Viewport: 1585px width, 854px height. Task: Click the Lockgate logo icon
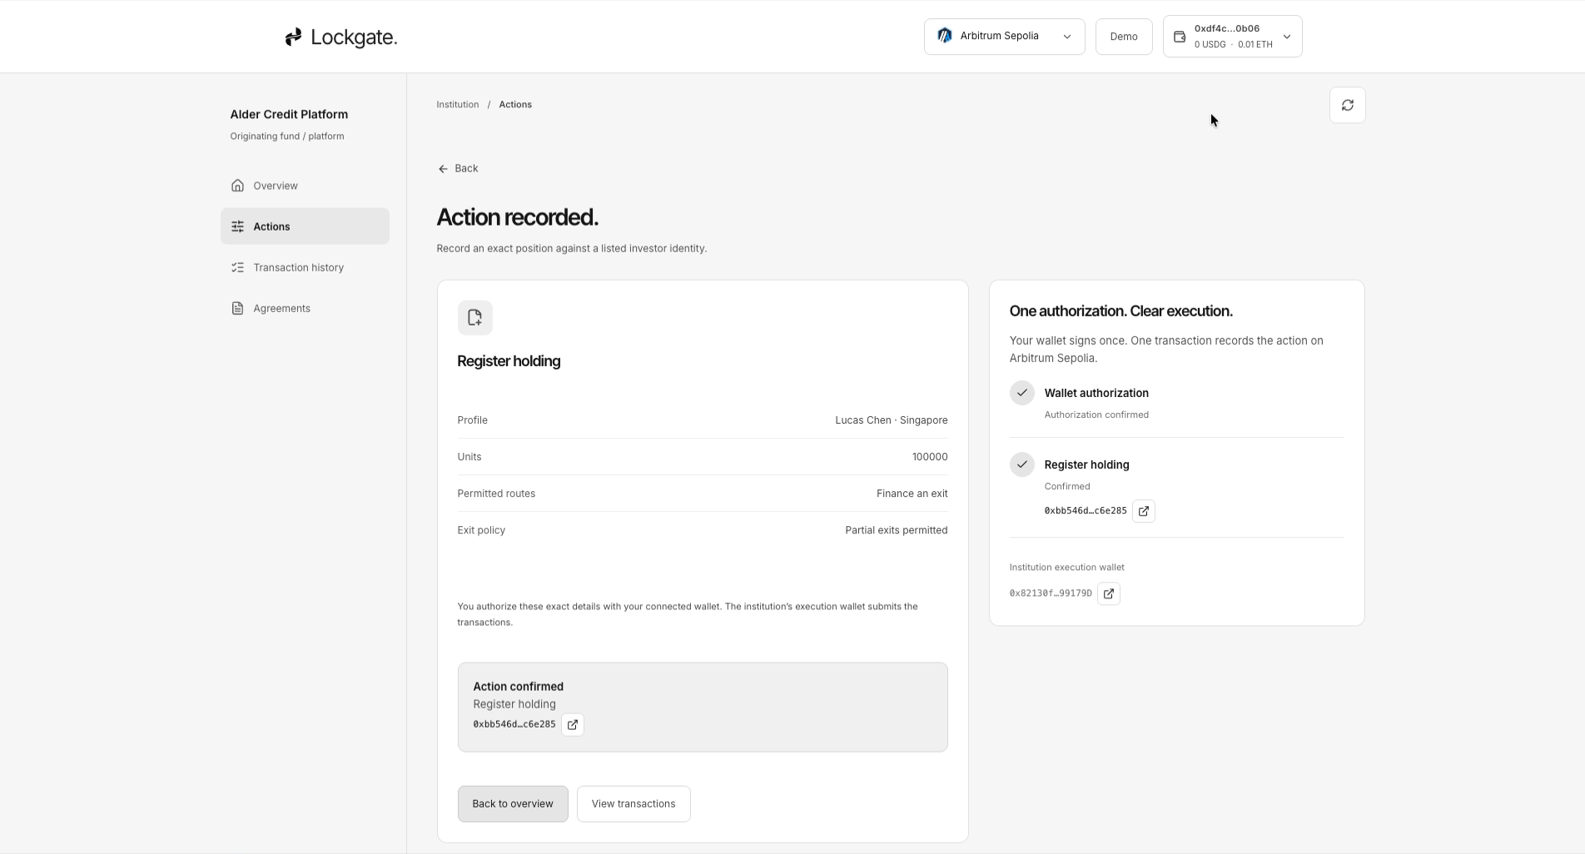tap(293, 37)
